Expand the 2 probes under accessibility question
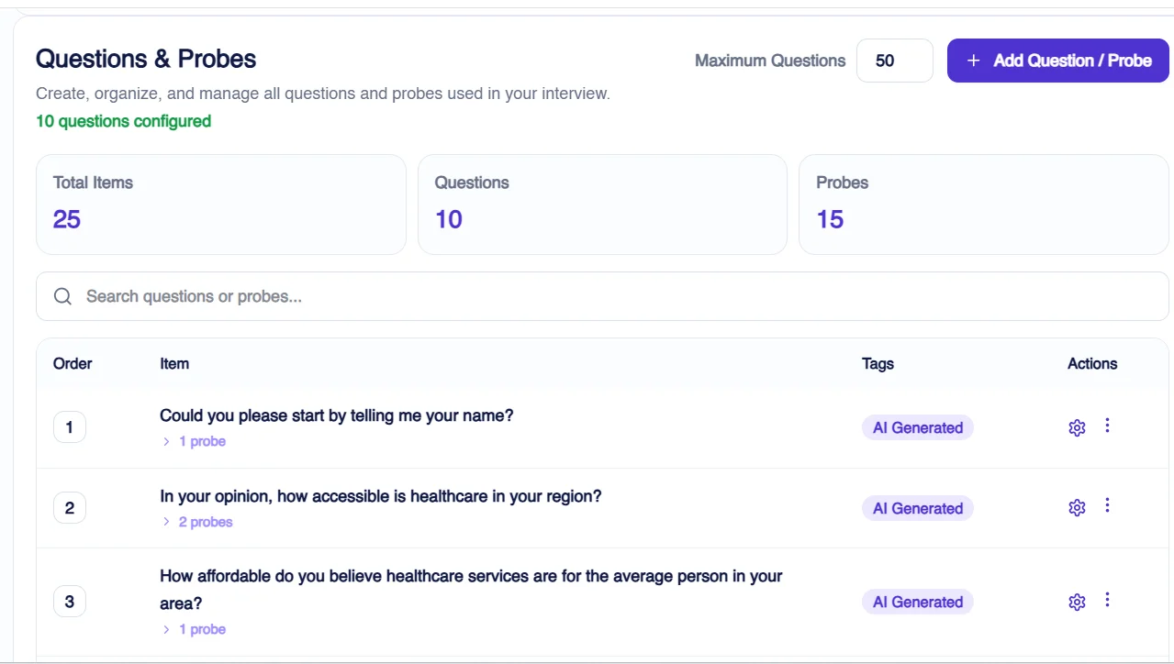Screen dimensions: 1174x664 tap(197, 522)
